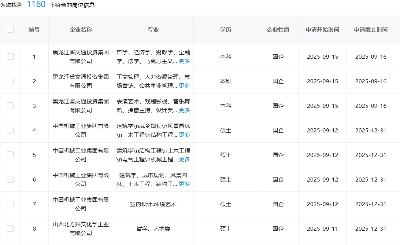Click the number 4 in 编号 column
Image resolution: width=400 pixels, height=245 pixels.
(x=34, y=130)
